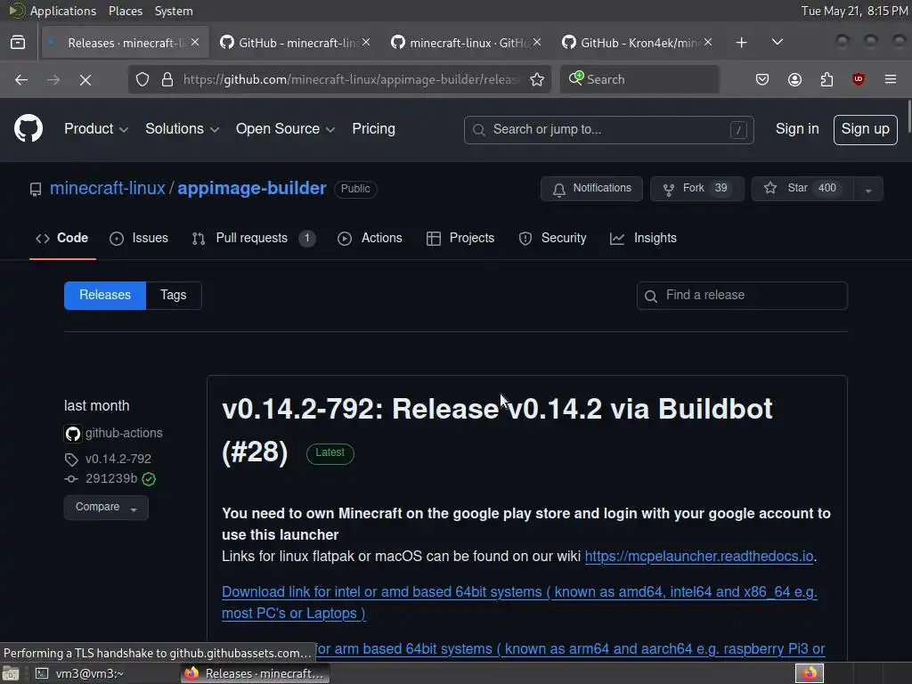Click the padlock site security icon
Viewport: 912px width, 684px height.
pyautogui.click(x=167, y=79)
